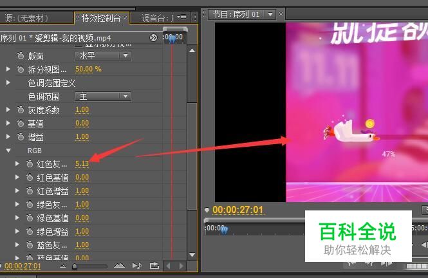The image size is (428, 278).
Task: Expand the 蓝色灰度 property
Action: 17,245
